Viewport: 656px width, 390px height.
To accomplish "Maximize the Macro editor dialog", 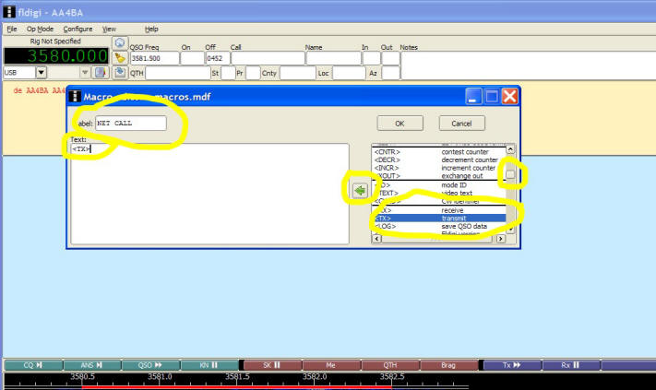I will click(x=492, y=97).
